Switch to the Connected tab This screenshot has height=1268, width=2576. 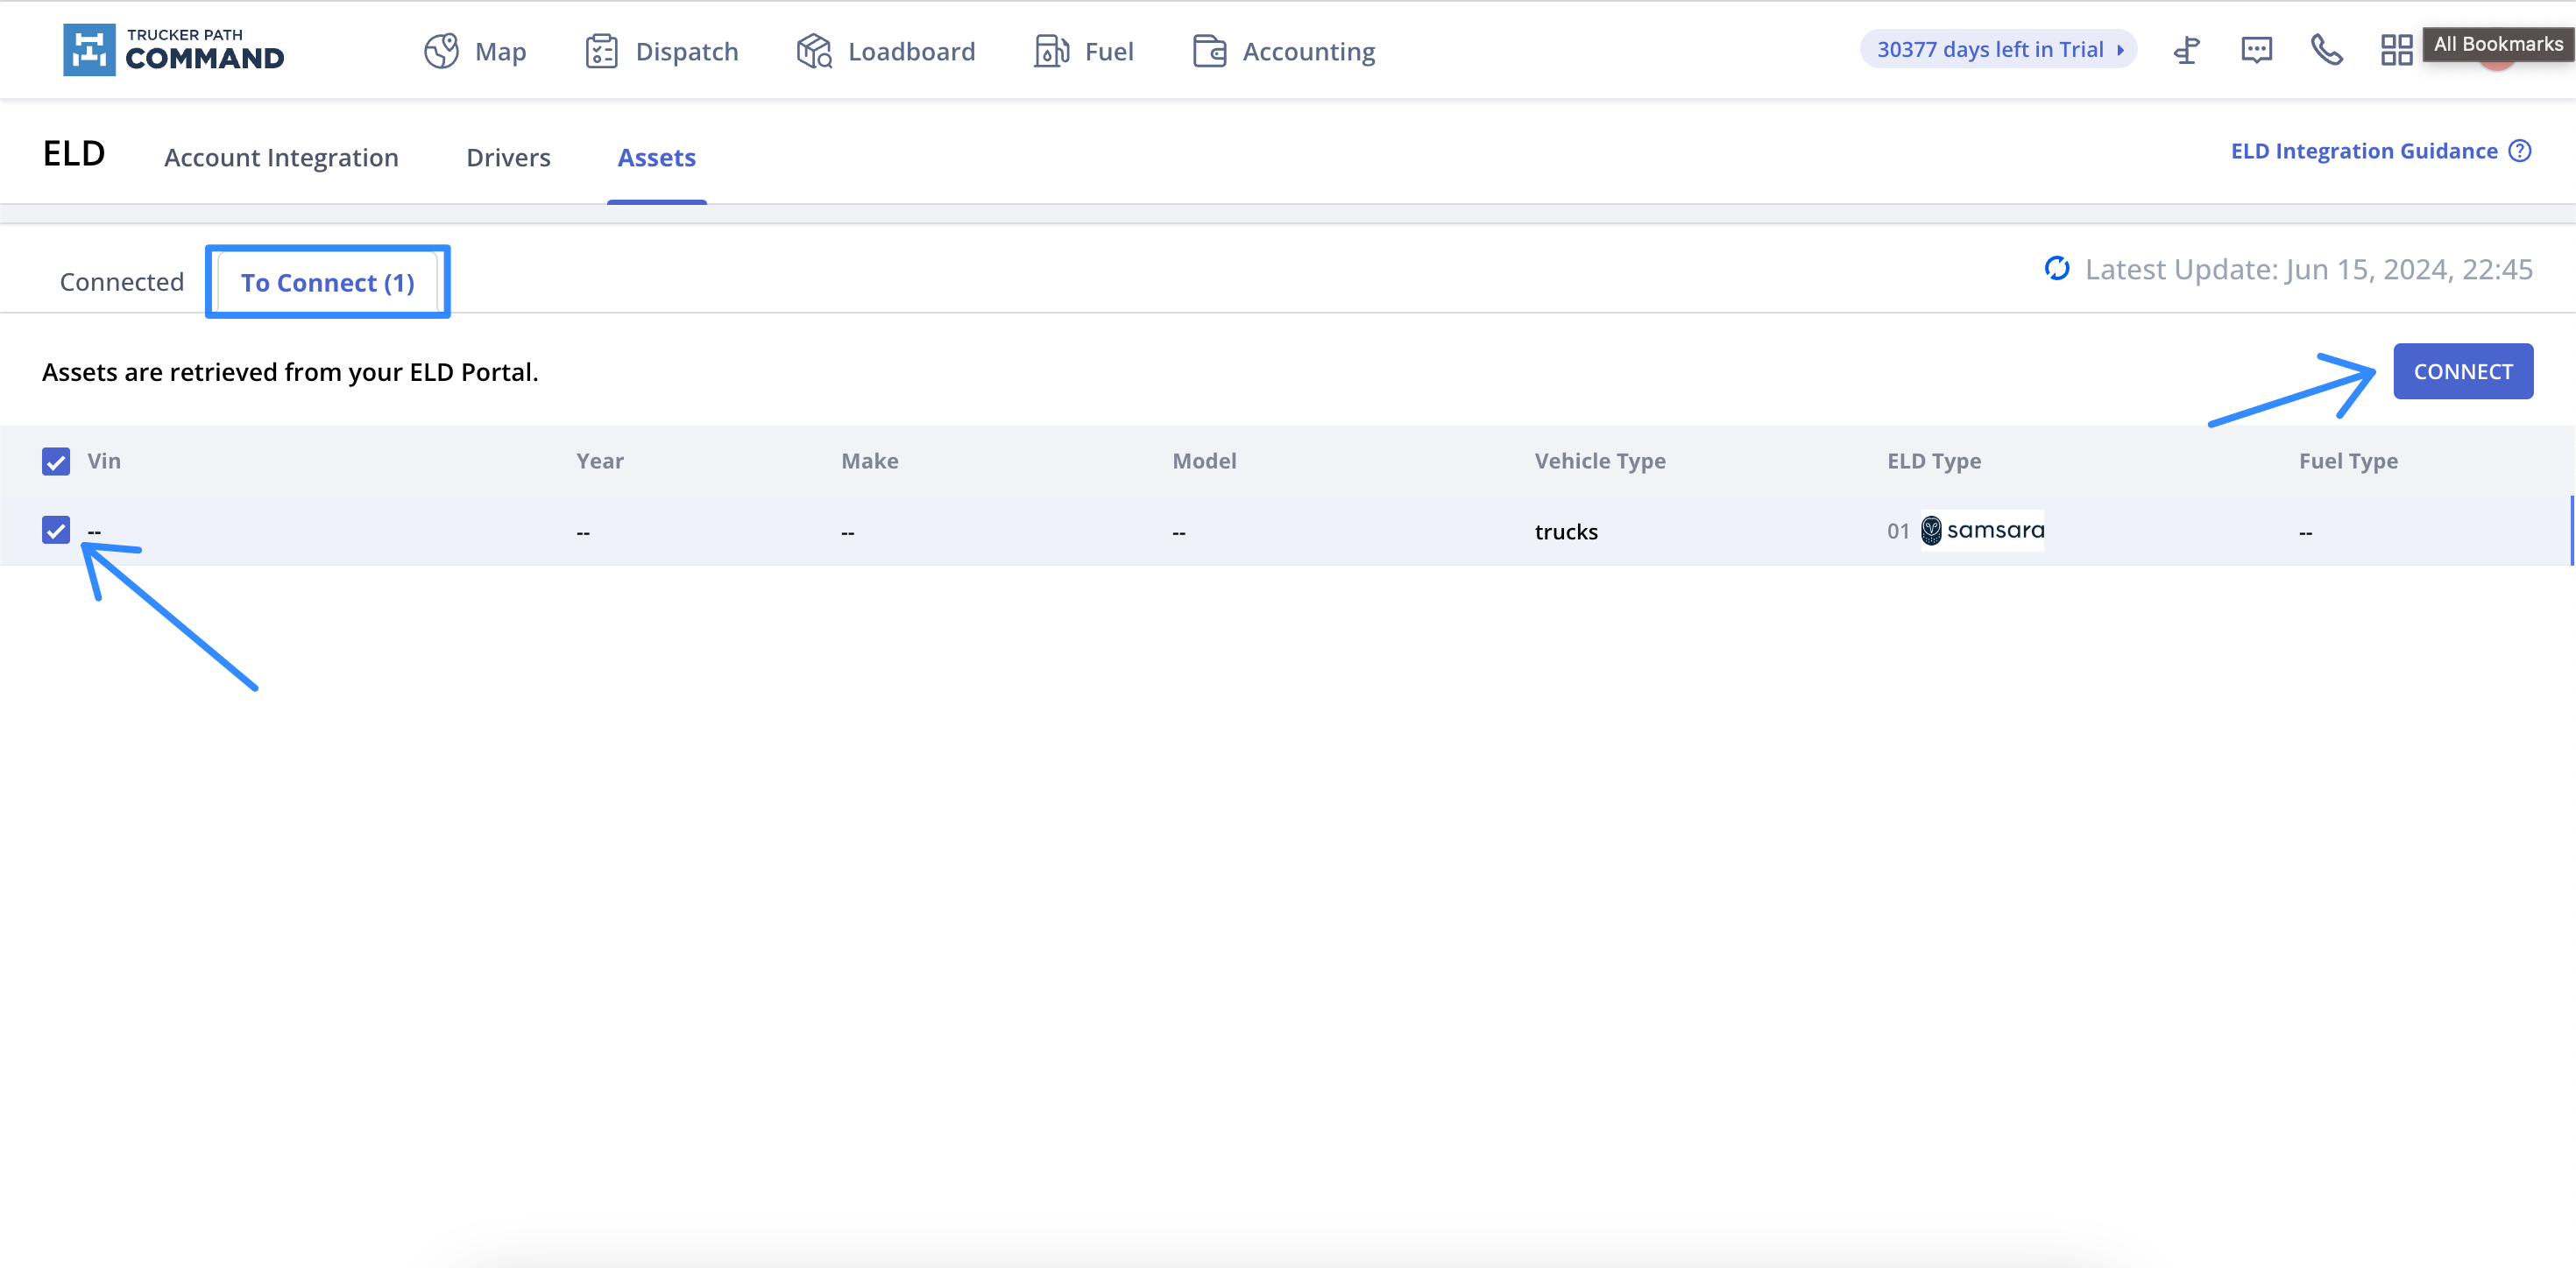point(121,281)
